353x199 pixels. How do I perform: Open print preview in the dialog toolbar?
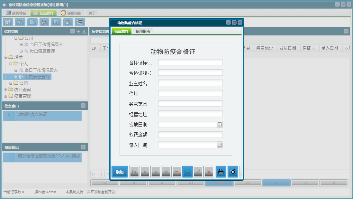tap(233, 172)
